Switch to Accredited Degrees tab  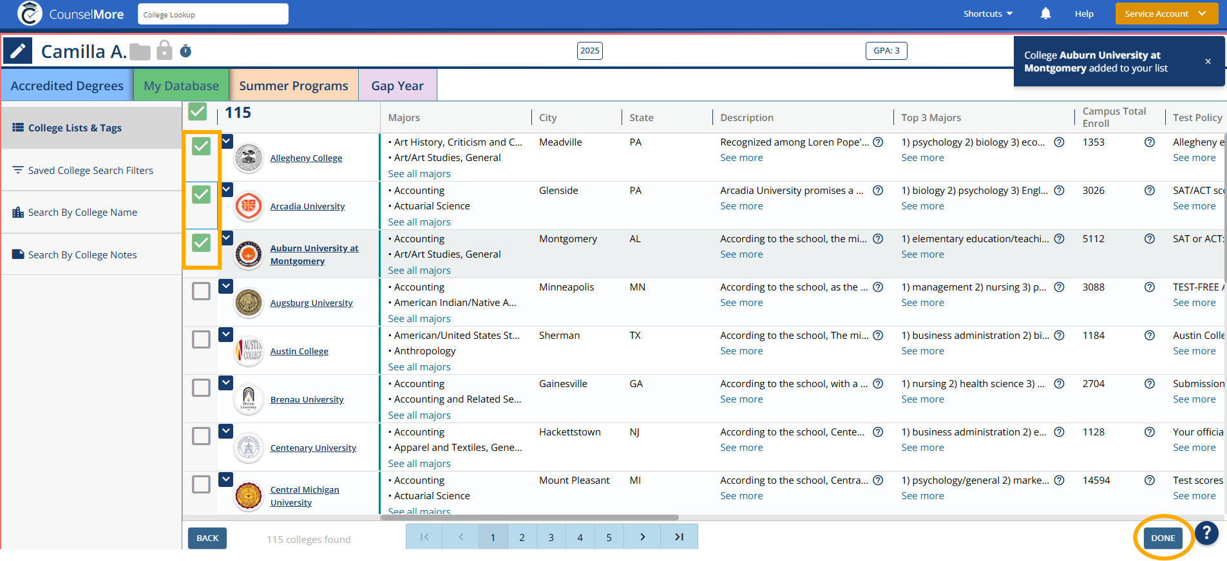click(x=67, y=85)
